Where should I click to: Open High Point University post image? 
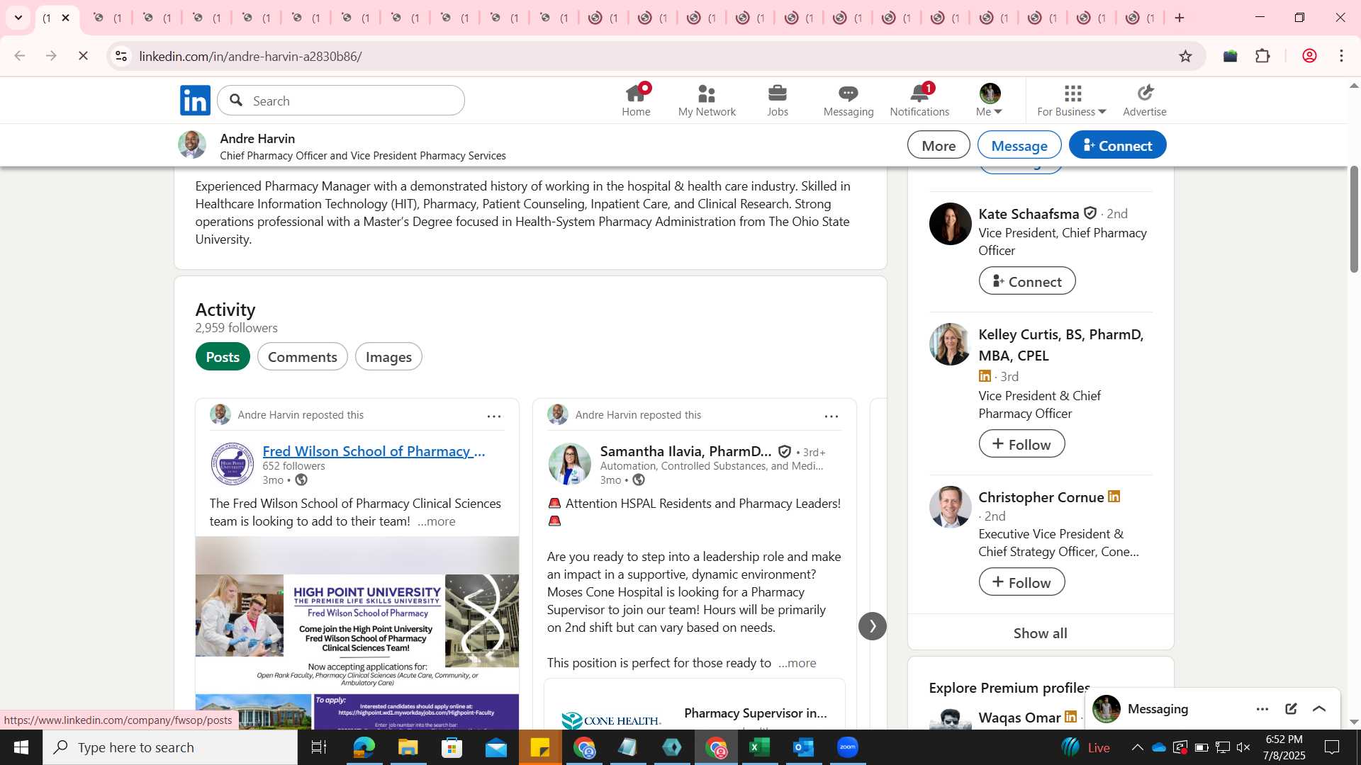(x=357, y=633)
